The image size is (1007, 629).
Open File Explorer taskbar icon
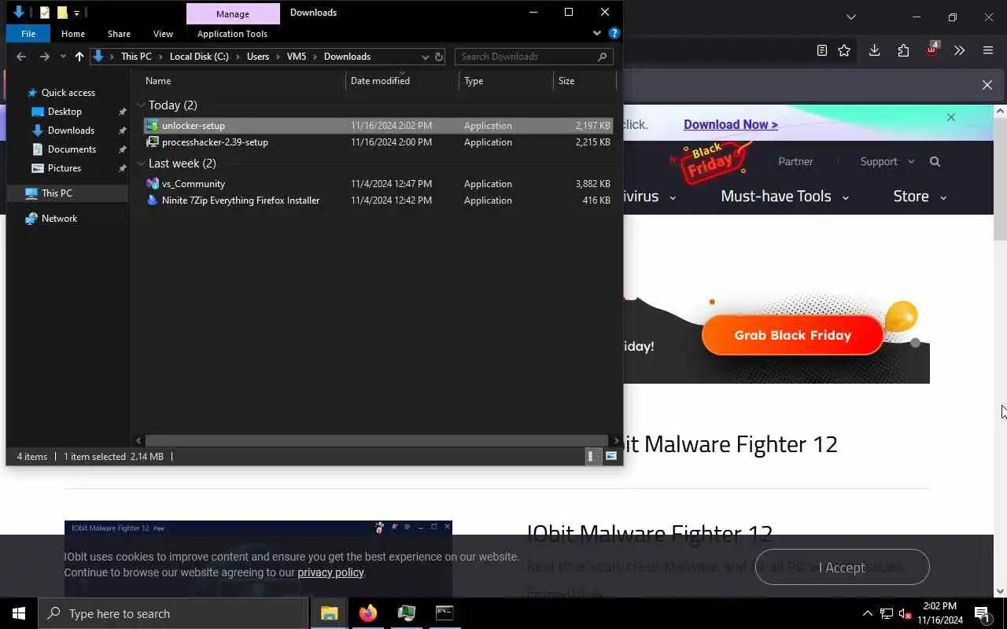click(329, 613)
